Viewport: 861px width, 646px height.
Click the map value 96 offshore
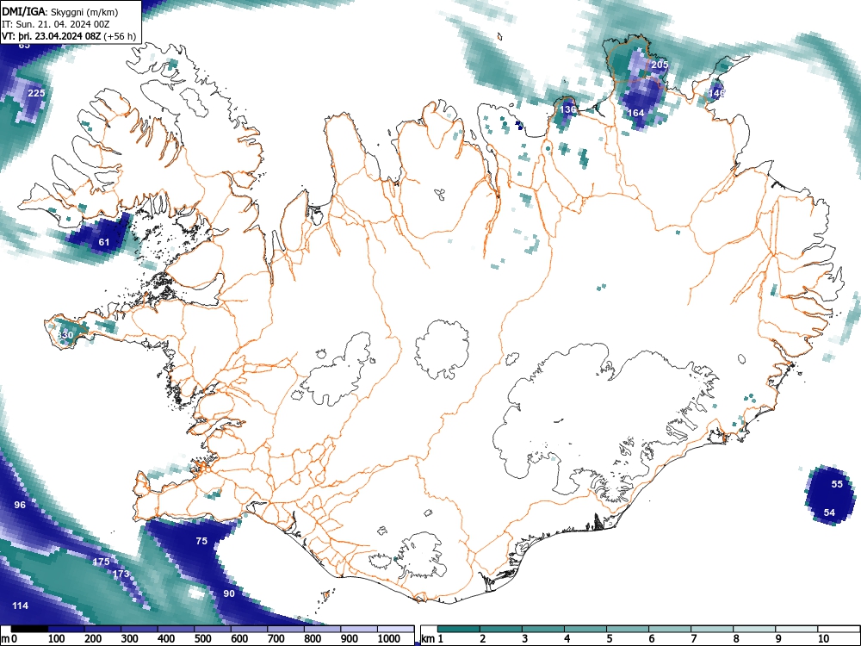20,504
